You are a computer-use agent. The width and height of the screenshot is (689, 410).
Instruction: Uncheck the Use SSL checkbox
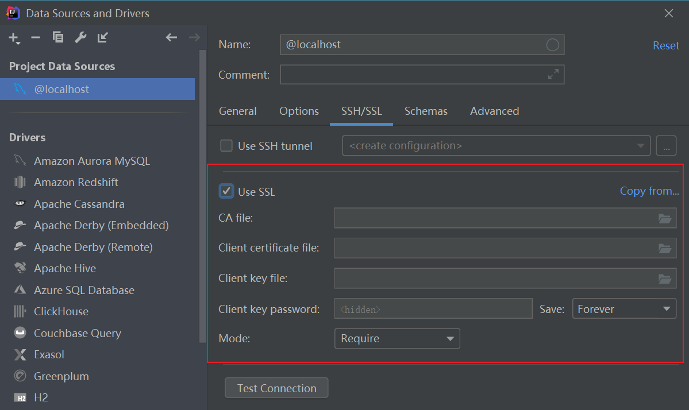[226, 191]
